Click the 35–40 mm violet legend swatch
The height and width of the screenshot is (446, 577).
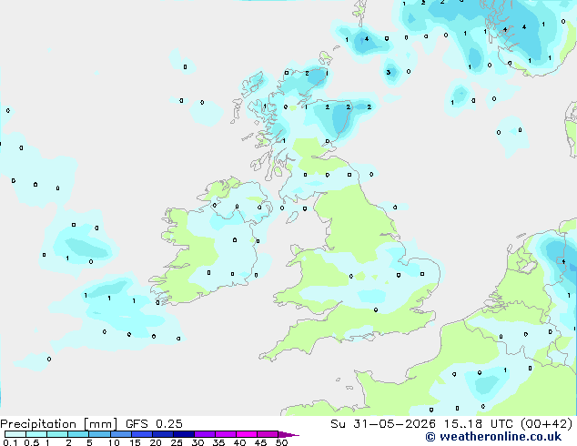point(225,434)
